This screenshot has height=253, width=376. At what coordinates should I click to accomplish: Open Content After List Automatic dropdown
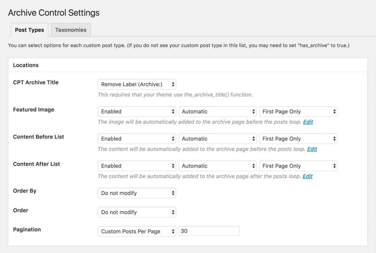(x=217, y=166)
